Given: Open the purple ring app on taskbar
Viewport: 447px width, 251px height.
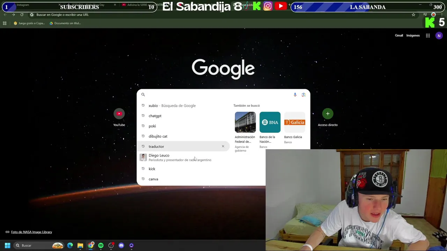Looking at the screenshot, I should (x=131, y=245).
